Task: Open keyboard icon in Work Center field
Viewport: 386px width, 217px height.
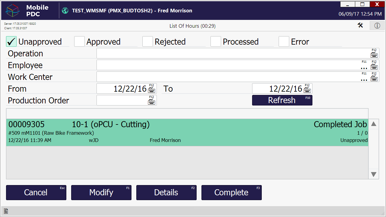Action: click(374, 78)
